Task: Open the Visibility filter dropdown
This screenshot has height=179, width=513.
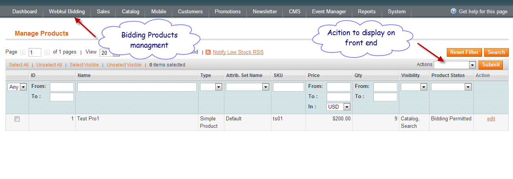Action: pyautogui.click(x=414, y=87)
